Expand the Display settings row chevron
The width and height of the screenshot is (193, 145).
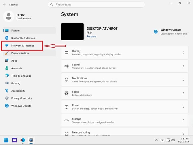tap(184, 52)
